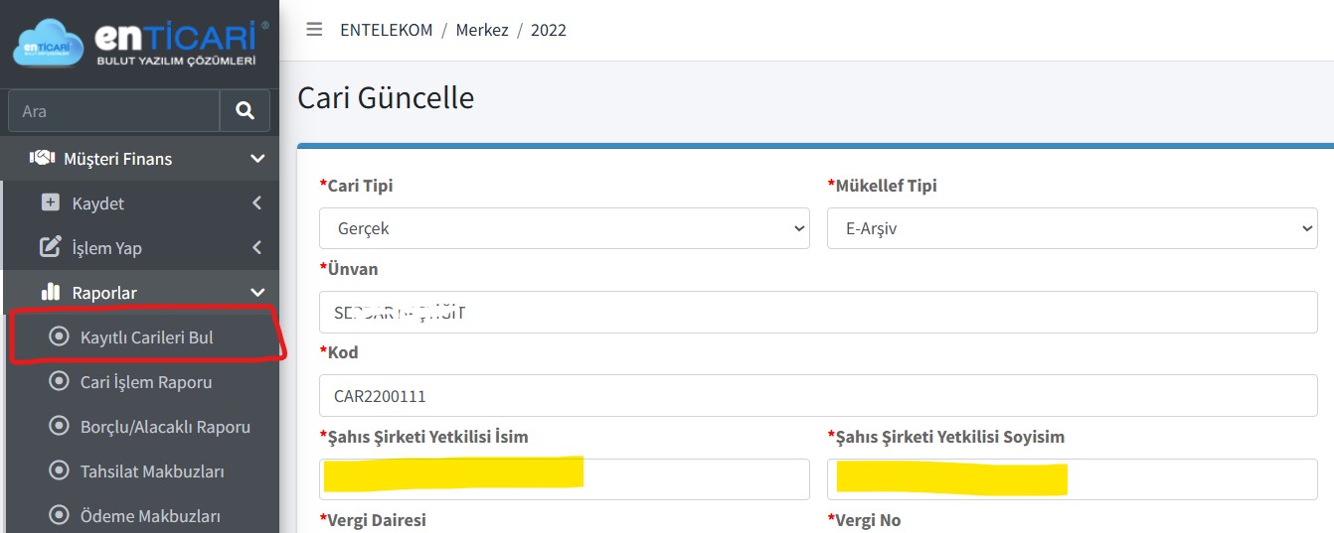Click the Kod input field

818,395
